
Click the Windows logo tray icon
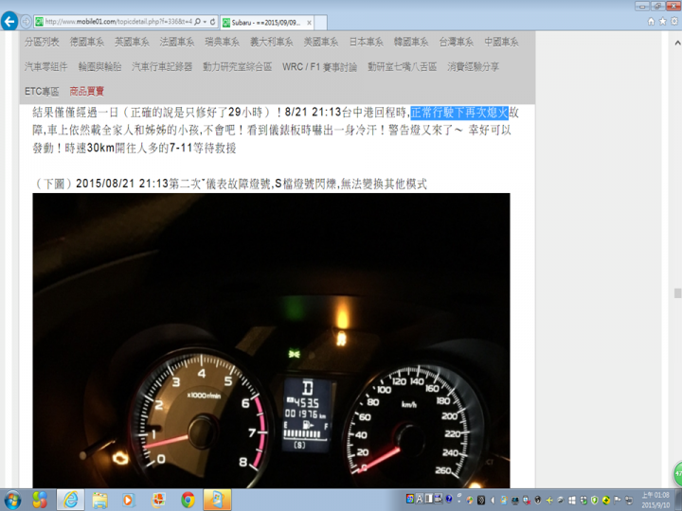coord(572,501)
